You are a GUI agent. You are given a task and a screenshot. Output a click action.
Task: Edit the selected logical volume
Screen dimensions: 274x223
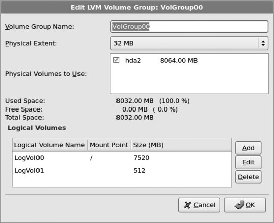click(248, 162)
